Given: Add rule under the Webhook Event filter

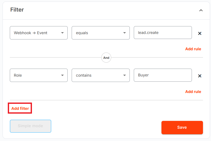Looking at the screenshot, I should click(193, 49).
